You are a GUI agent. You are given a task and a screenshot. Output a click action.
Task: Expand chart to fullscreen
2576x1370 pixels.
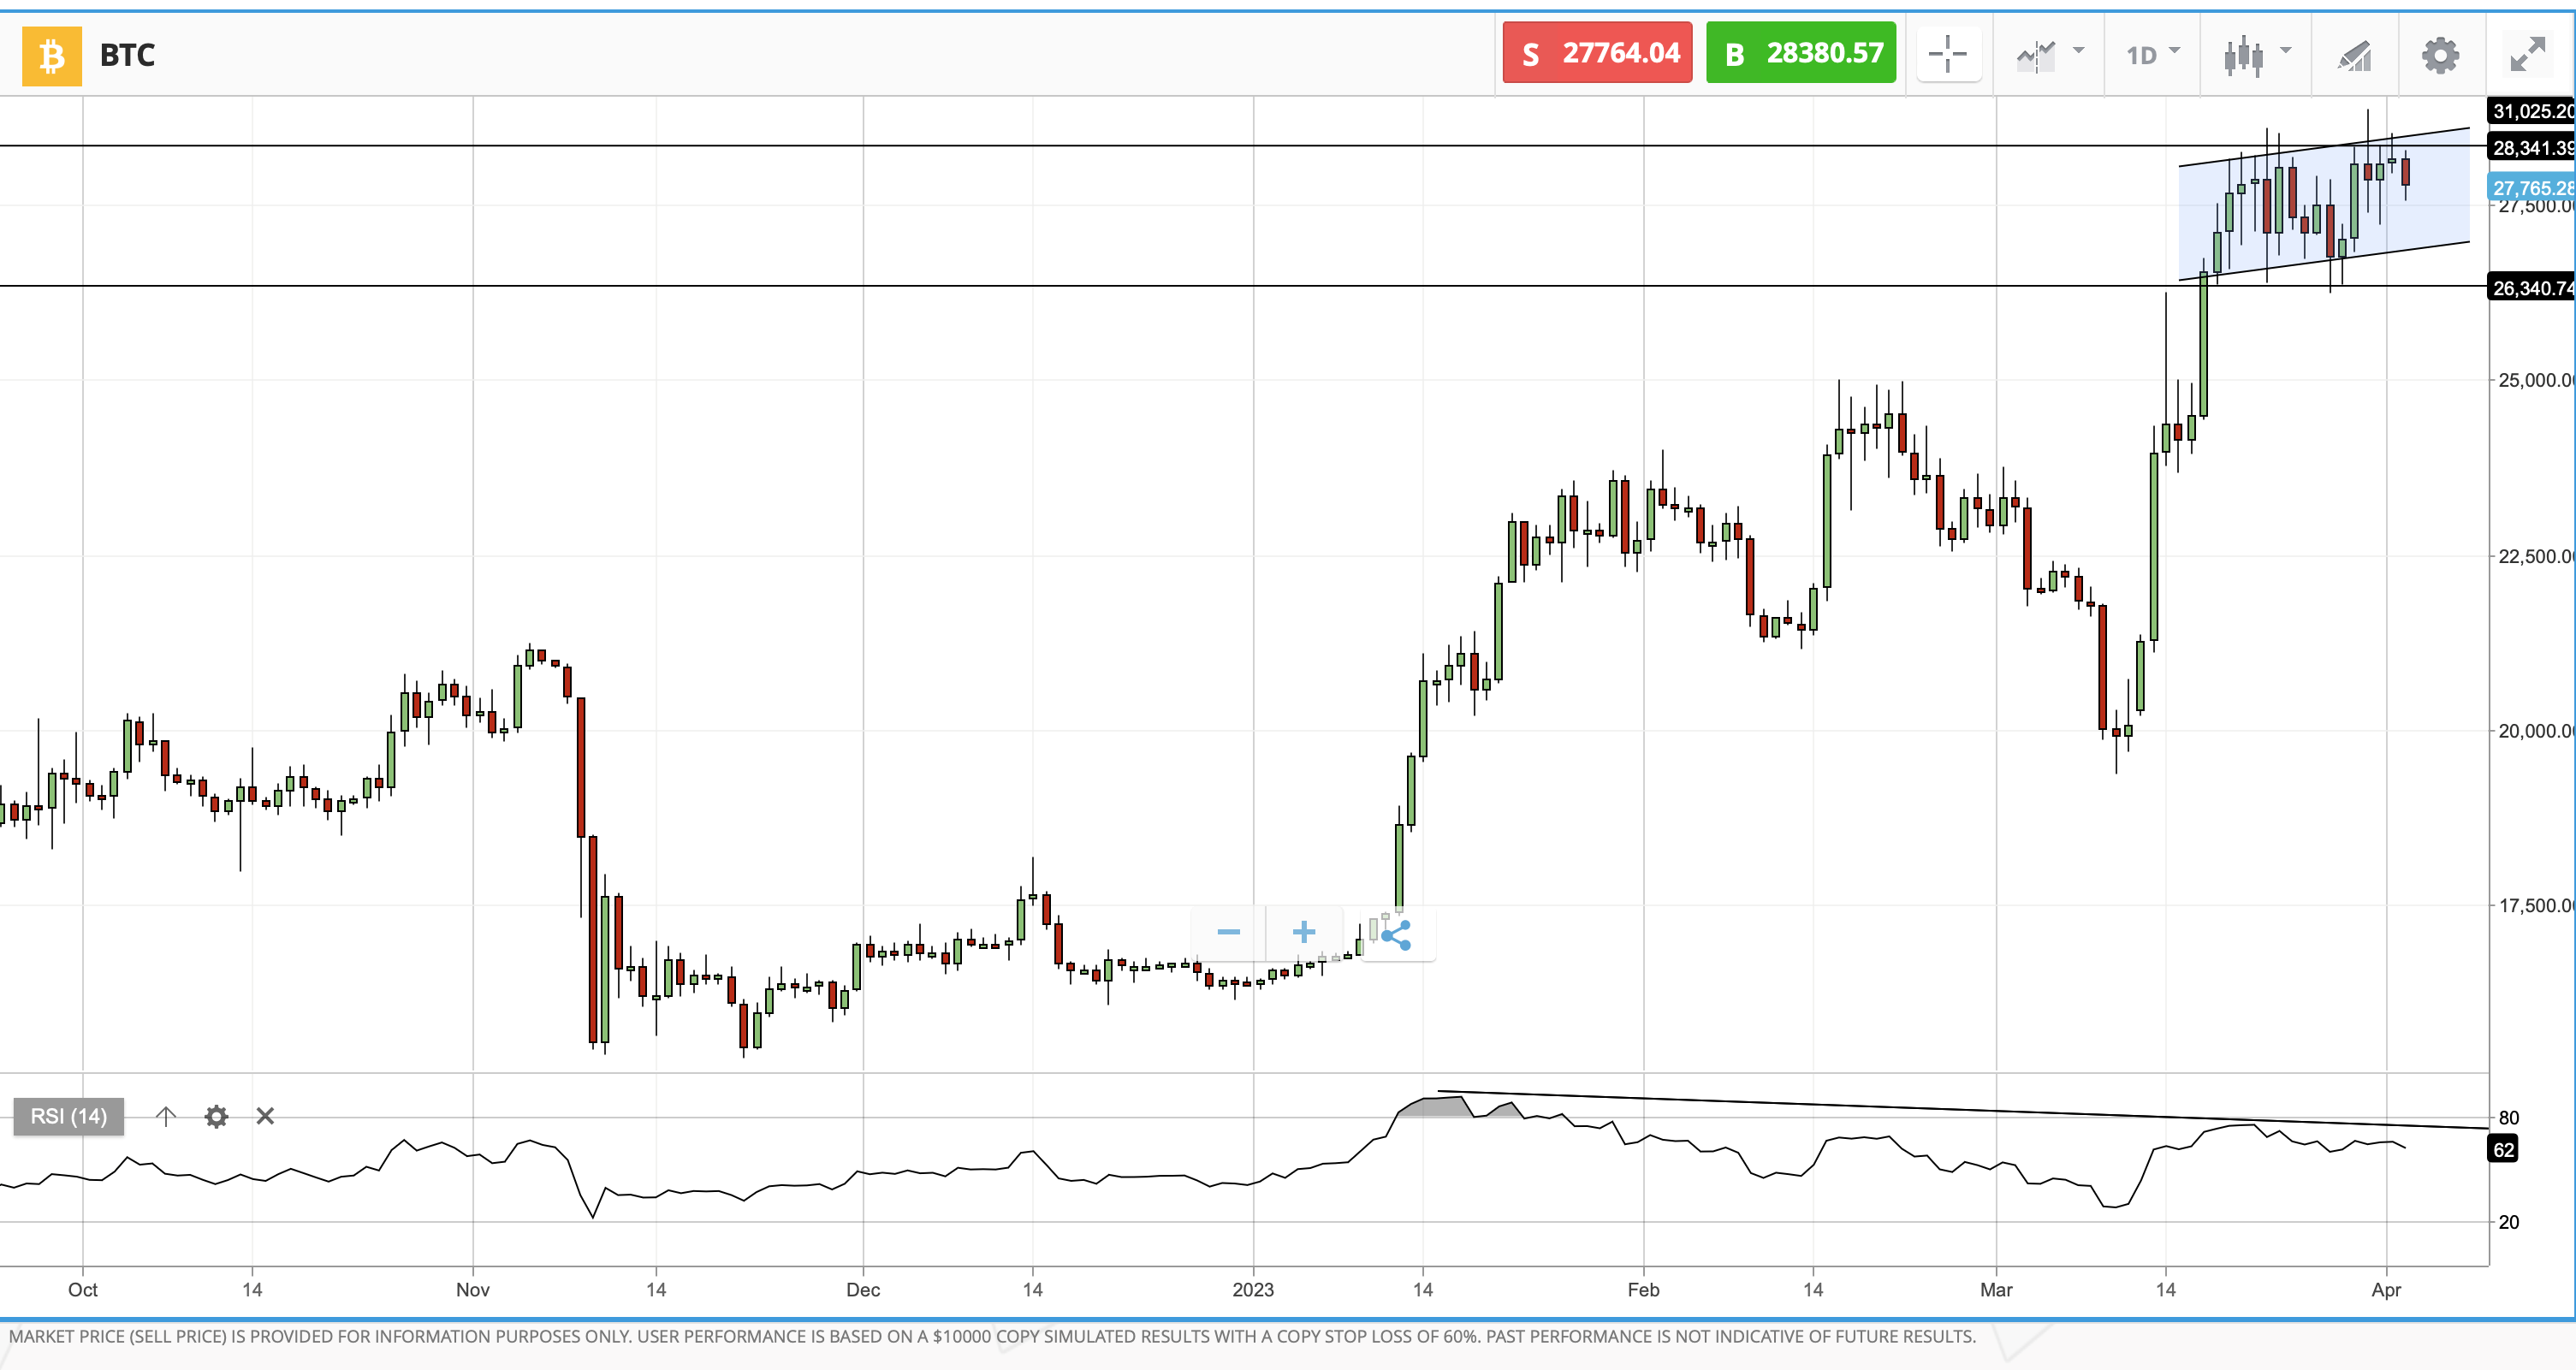coord(2527,55)
